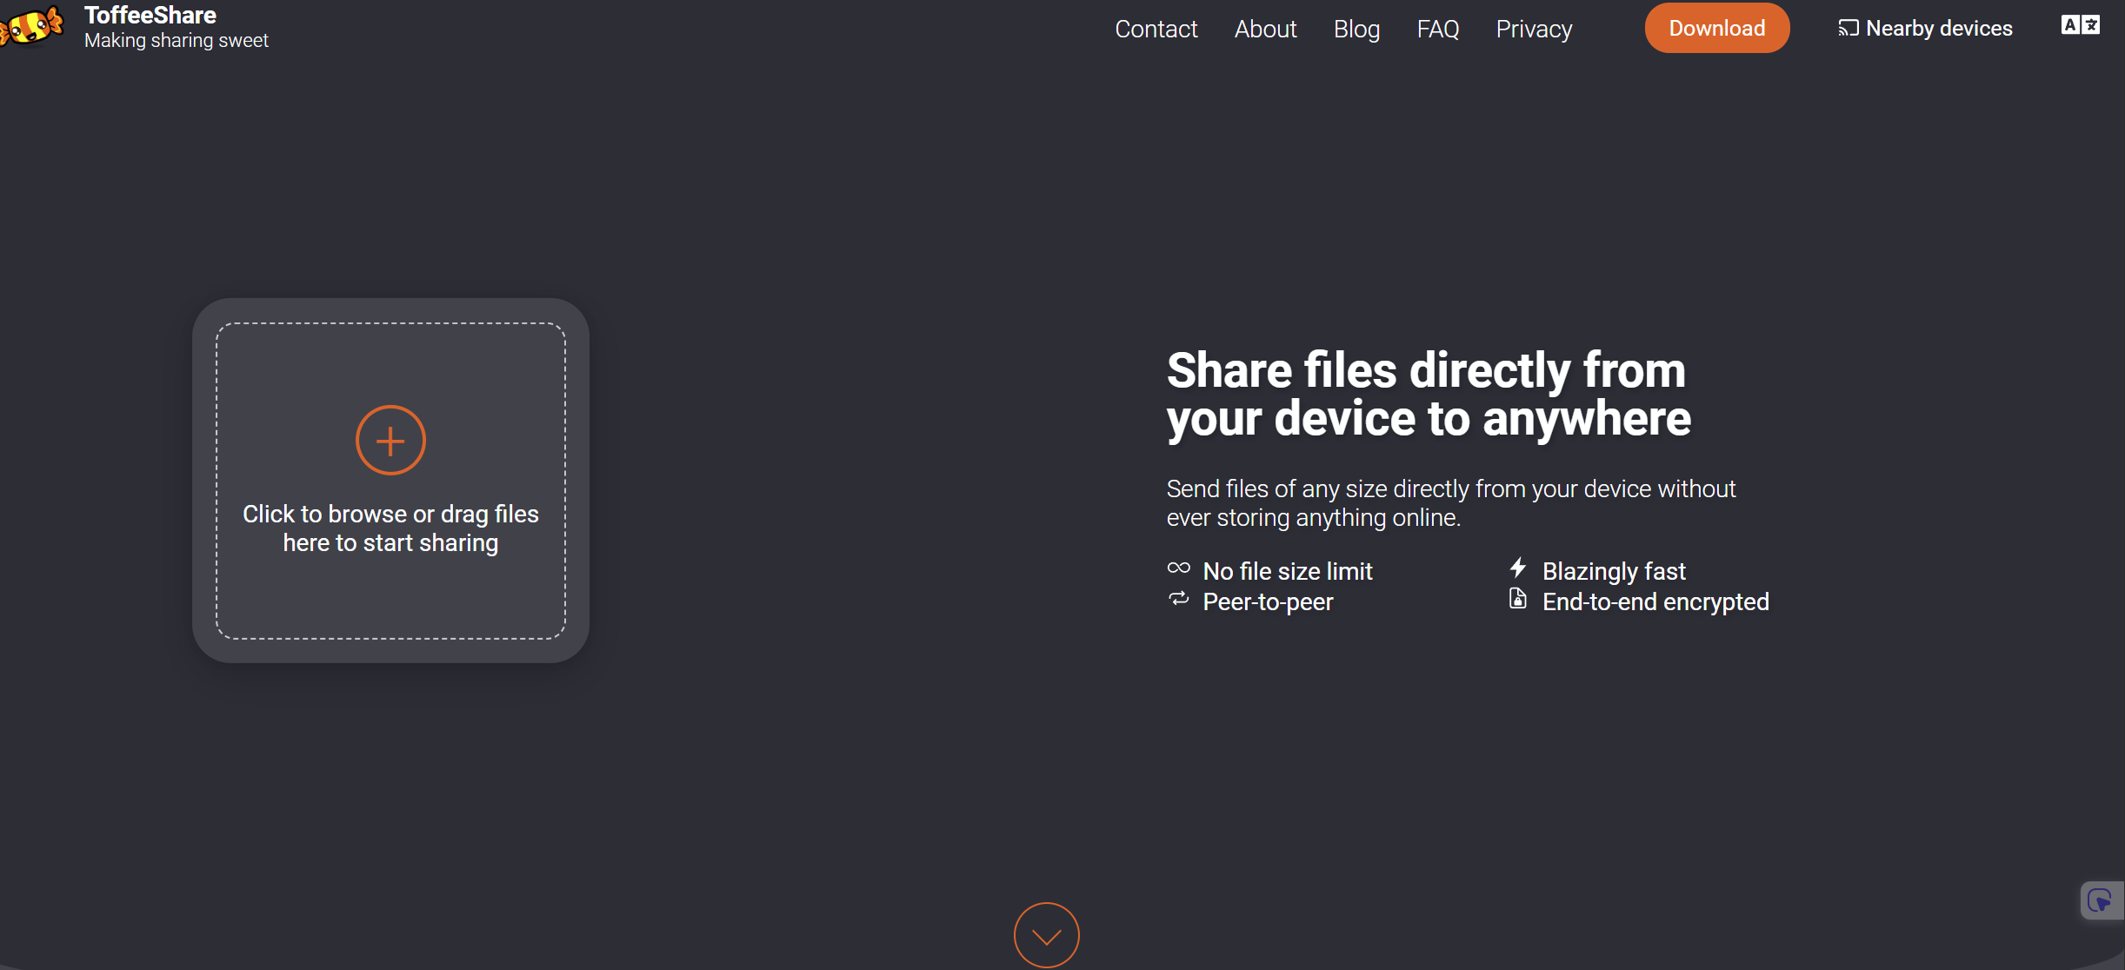The width and height of the screenshot is (2125, 970).
Task: Expand page with the down chevron circle
Action: [1046, 935]
